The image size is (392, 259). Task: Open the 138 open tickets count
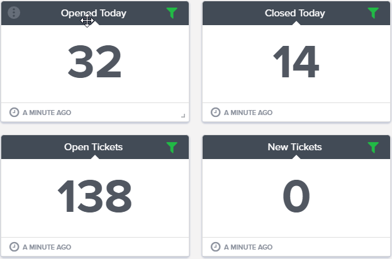click(x=94, y=196)
